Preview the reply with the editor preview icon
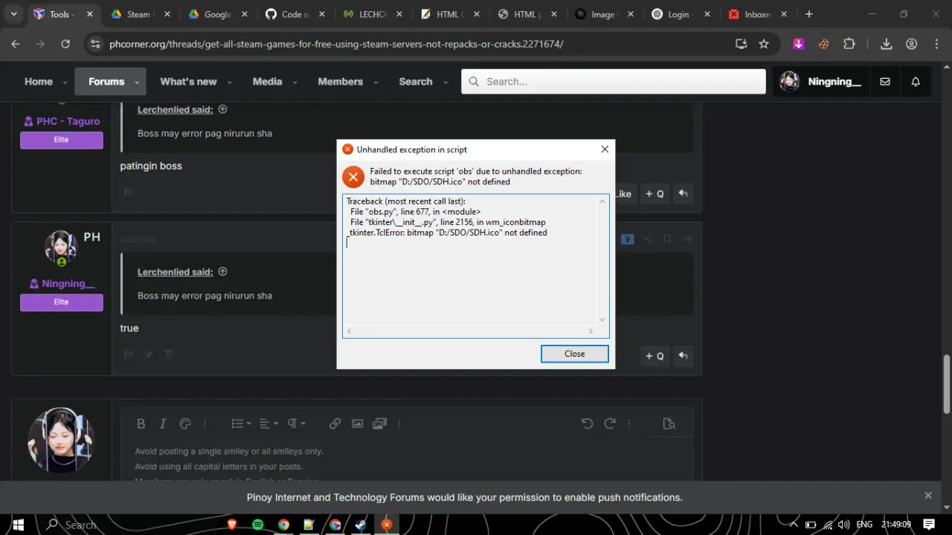The width and height of the screenshot is (952, 535). (x=669, y=424)
